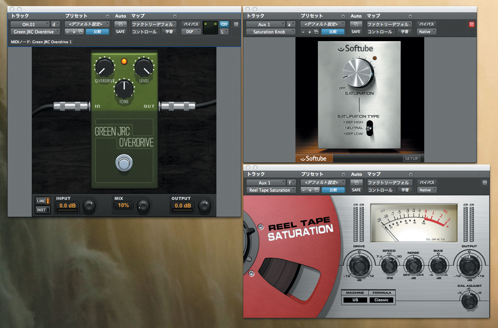Click the INPUT knob in Overdrive window

pos(89,206)
